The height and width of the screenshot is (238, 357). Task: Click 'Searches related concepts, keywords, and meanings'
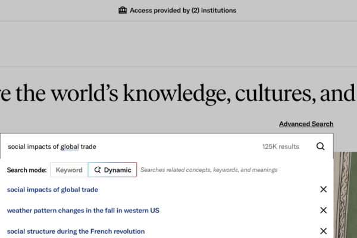coord(209,170)
